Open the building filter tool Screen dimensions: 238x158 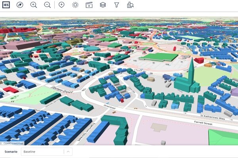[x=117, y=5]
